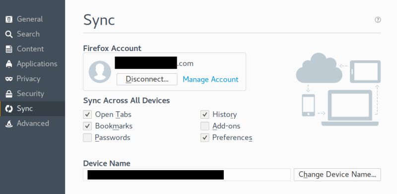397x194 pixels.
Task: Click the Privacy mask icon
Action: coord(9,79)
